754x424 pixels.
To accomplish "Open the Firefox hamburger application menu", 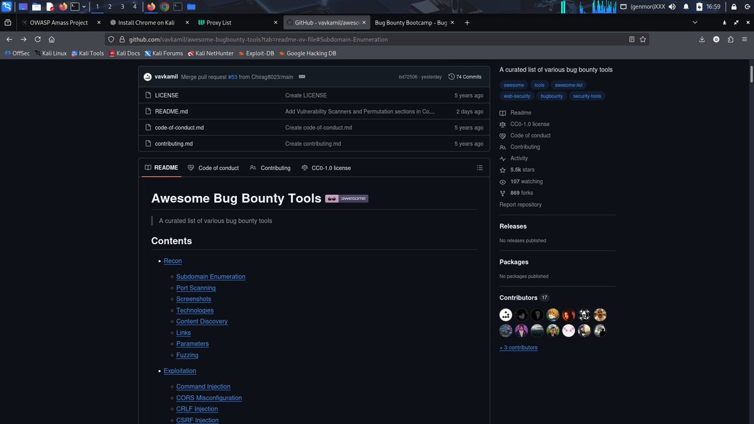I will tap(744, 39).
